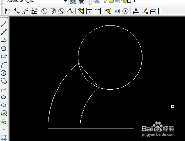Click the Dimension Update tool
This screenshot has width=185, height=141.
(153, 11)
